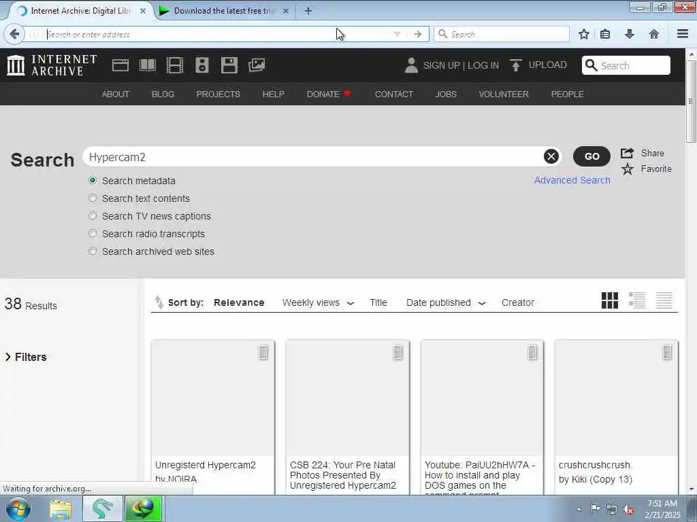Select Search text contents option
This screenshot has width=697, height=522.
93,198
